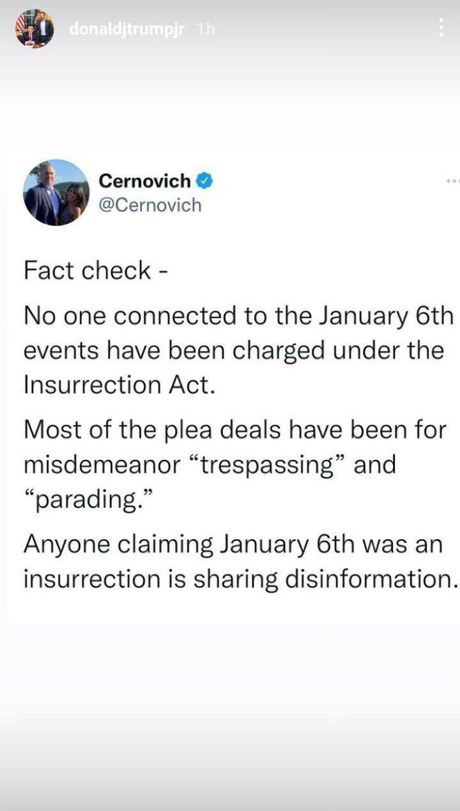Select the Cernovich display name

(x=144, y=181)
